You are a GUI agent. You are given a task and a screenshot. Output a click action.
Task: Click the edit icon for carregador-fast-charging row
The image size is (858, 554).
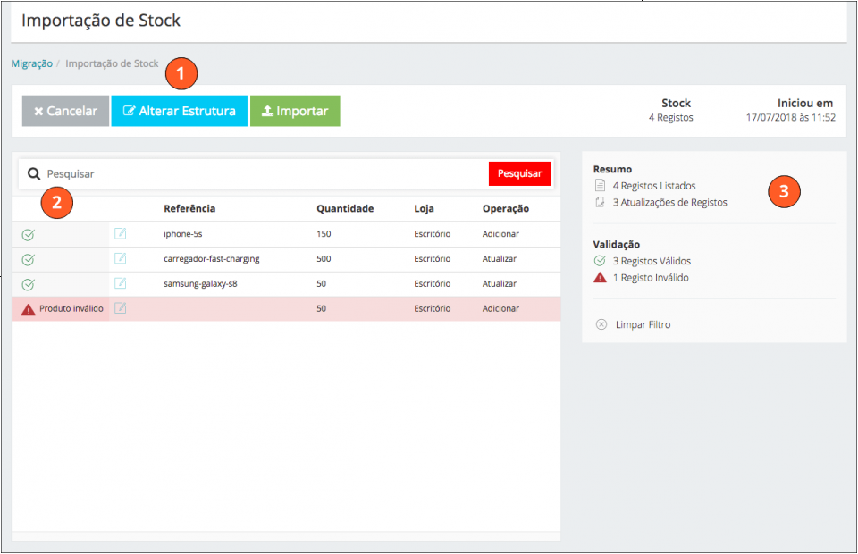point(121,259)
